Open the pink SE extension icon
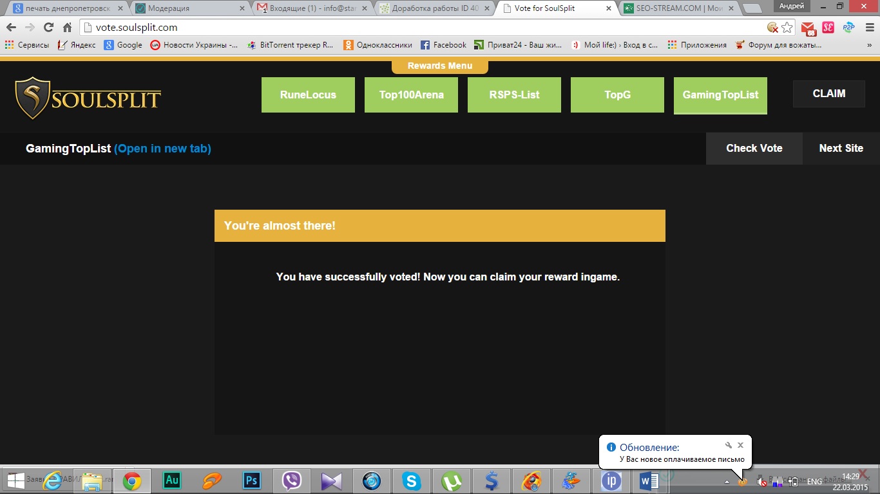The image size is (880, 494). (x=828, y=28)
